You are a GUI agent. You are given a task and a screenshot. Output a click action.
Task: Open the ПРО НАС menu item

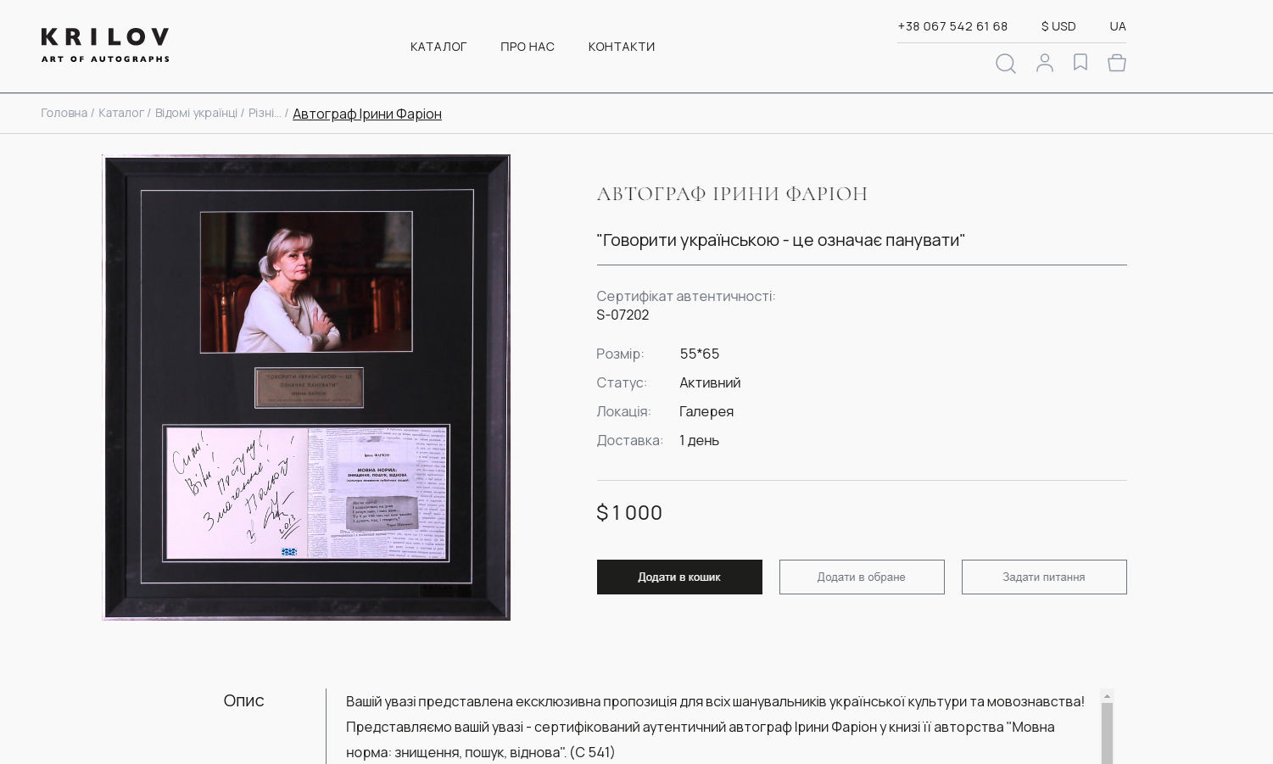(528, 47)
